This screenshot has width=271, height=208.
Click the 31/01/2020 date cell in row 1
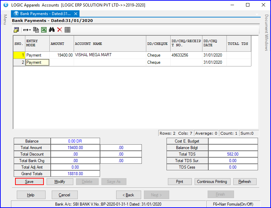pyautogui.click(x=214, y=55)
